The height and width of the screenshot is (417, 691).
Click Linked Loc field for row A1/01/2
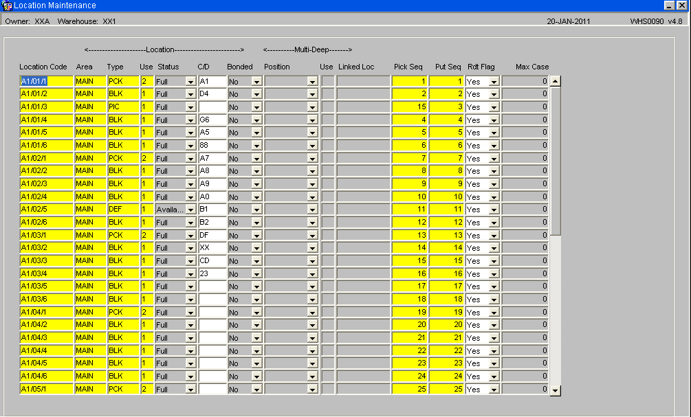click(x=364, y=94)
